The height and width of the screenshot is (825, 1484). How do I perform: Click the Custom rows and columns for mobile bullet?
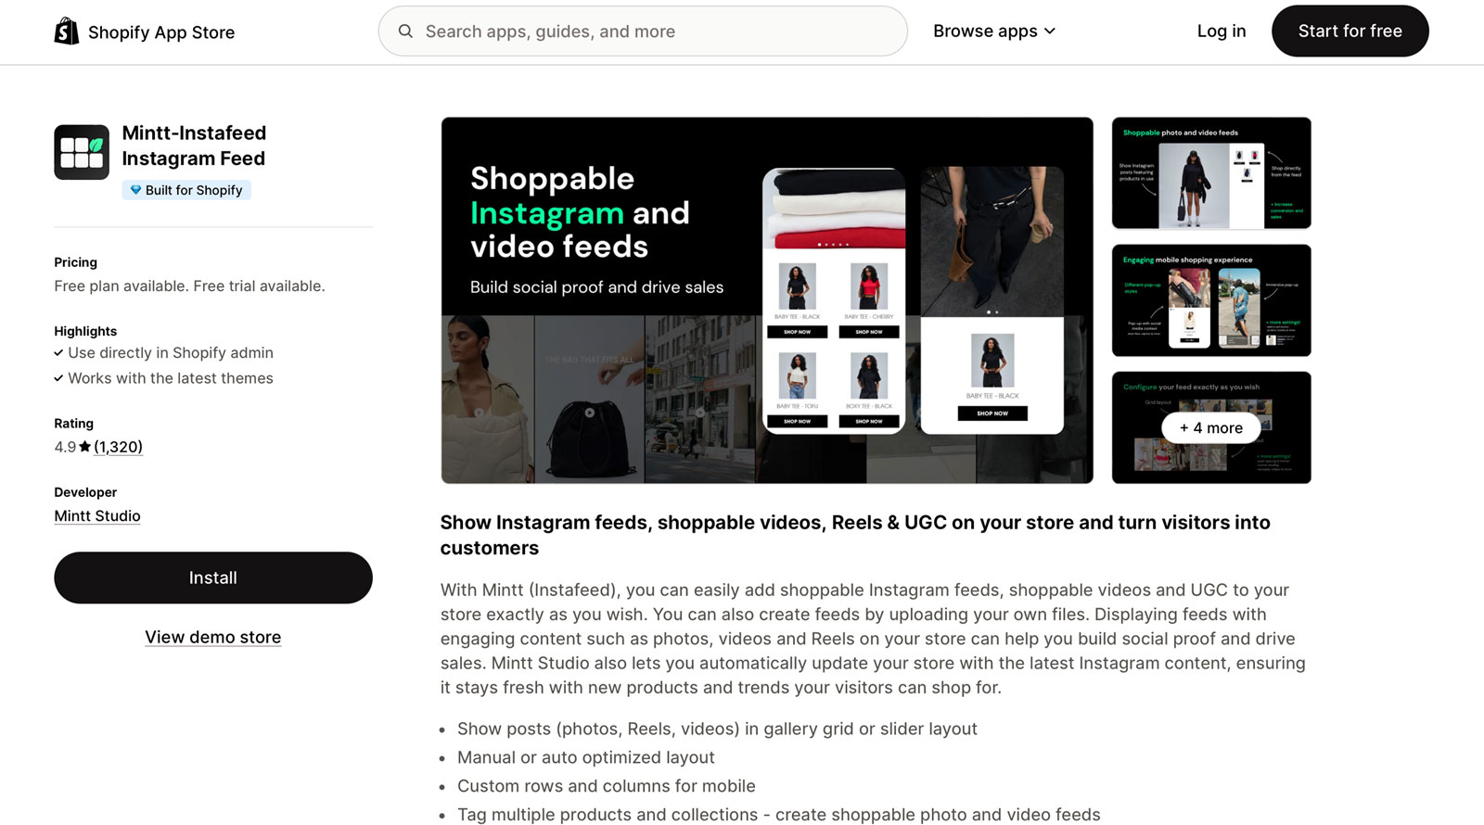(607, 786)
